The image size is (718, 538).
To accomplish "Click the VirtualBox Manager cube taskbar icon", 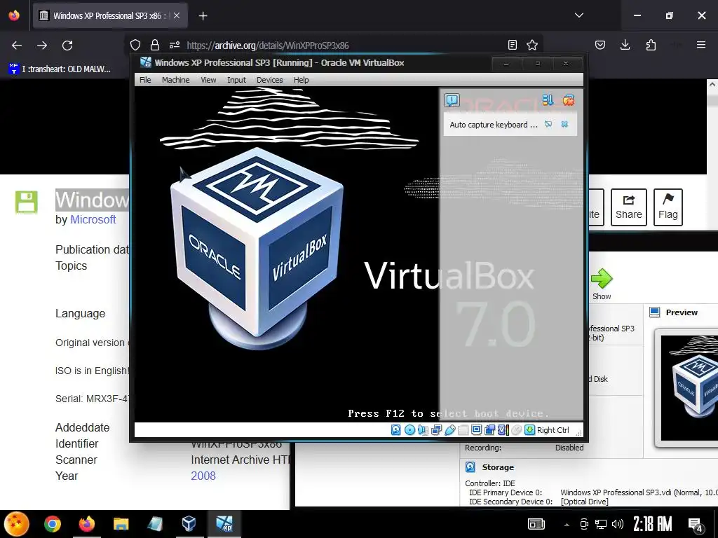I will point(189,524).
